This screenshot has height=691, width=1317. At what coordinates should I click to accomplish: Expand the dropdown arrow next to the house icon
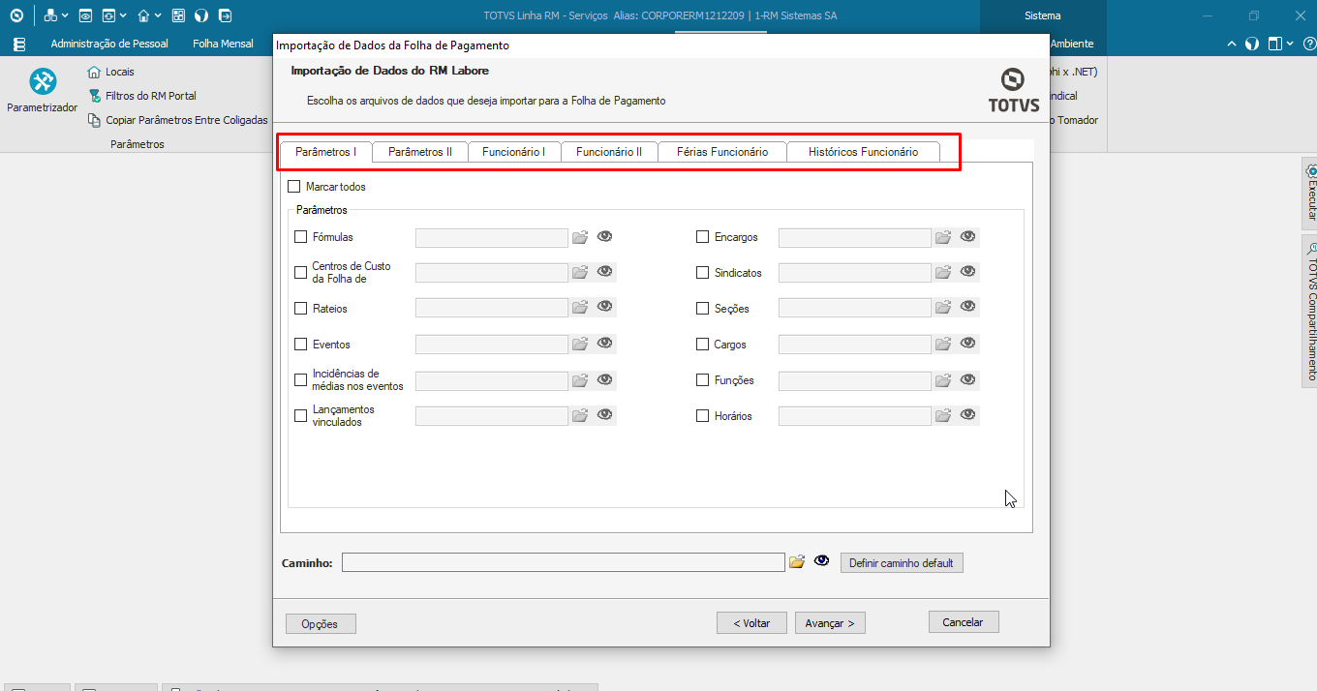(x=158, y=16)
